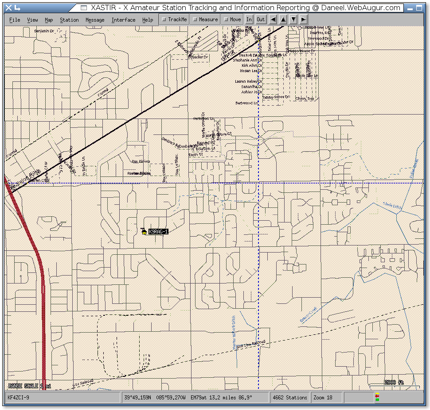The height and width of the screenshot is (410, 430).
Task: Open the Message menu
Action: click(95, 20)
